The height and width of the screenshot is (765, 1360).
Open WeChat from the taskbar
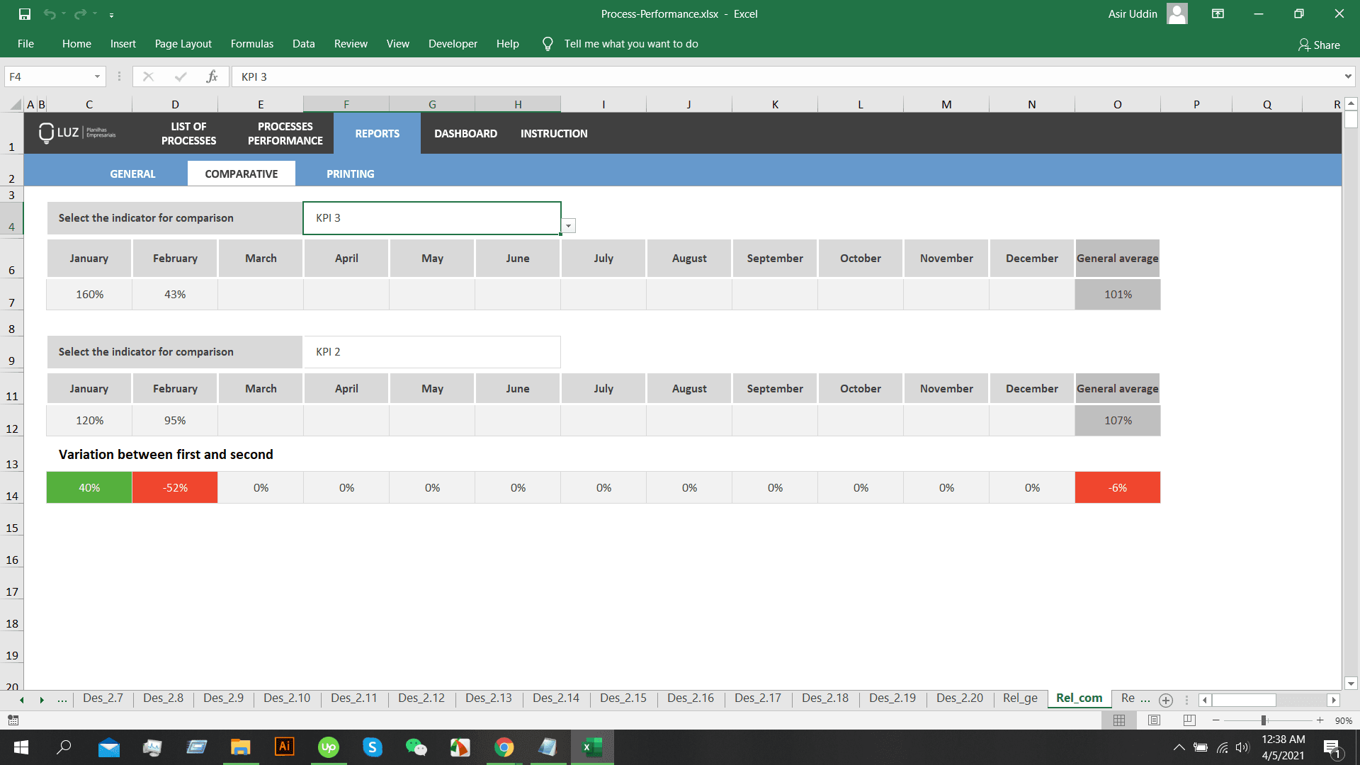416,747
